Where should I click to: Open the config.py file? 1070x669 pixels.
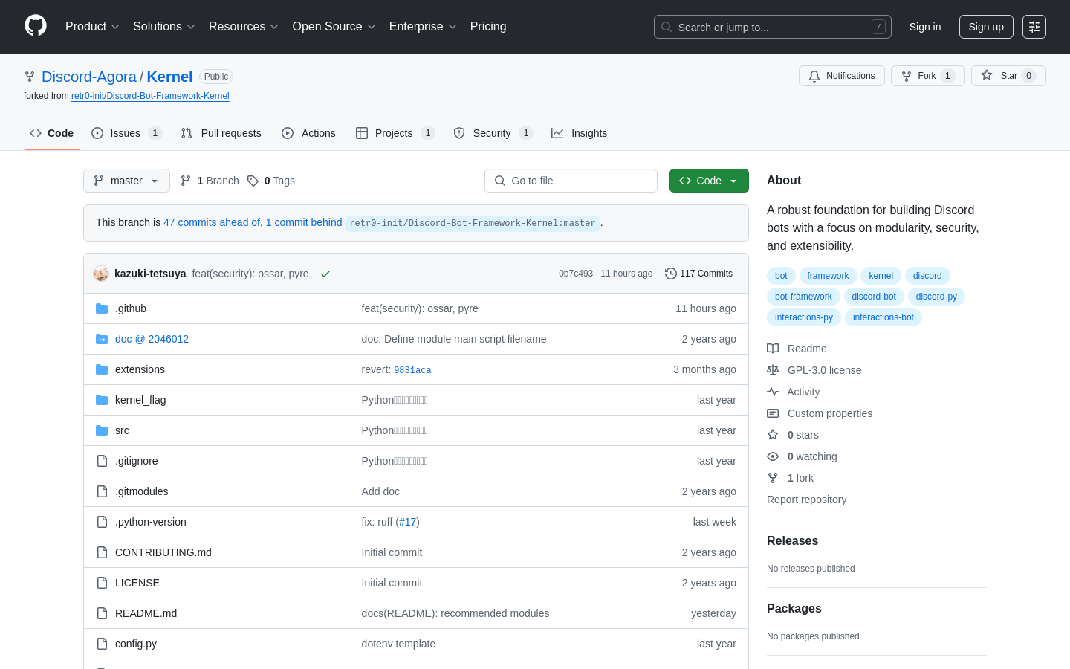tap(136, 644)
